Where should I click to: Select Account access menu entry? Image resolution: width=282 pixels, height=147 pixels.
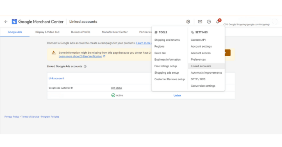201,53
